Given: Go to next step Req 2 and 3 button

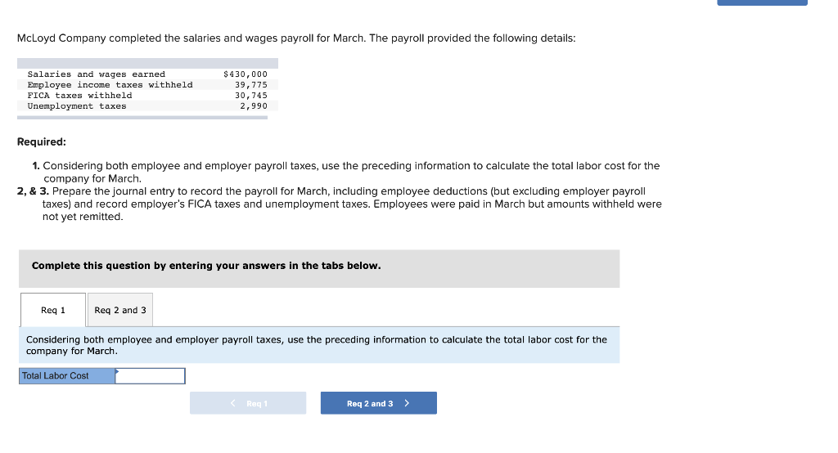Looking at the screenshot, I should coord(378,403).
